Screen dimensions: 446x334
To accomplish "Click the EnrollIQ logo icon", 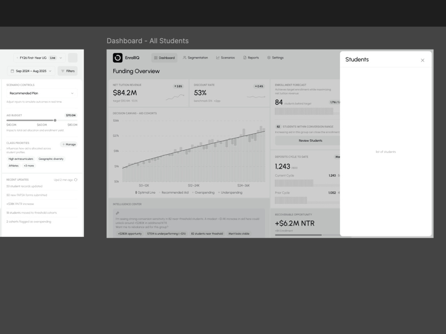I will (x=117, y=57).
